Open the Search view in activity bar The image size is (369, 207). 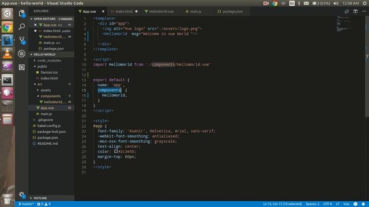pyautogui.click(x=22, y=26)
